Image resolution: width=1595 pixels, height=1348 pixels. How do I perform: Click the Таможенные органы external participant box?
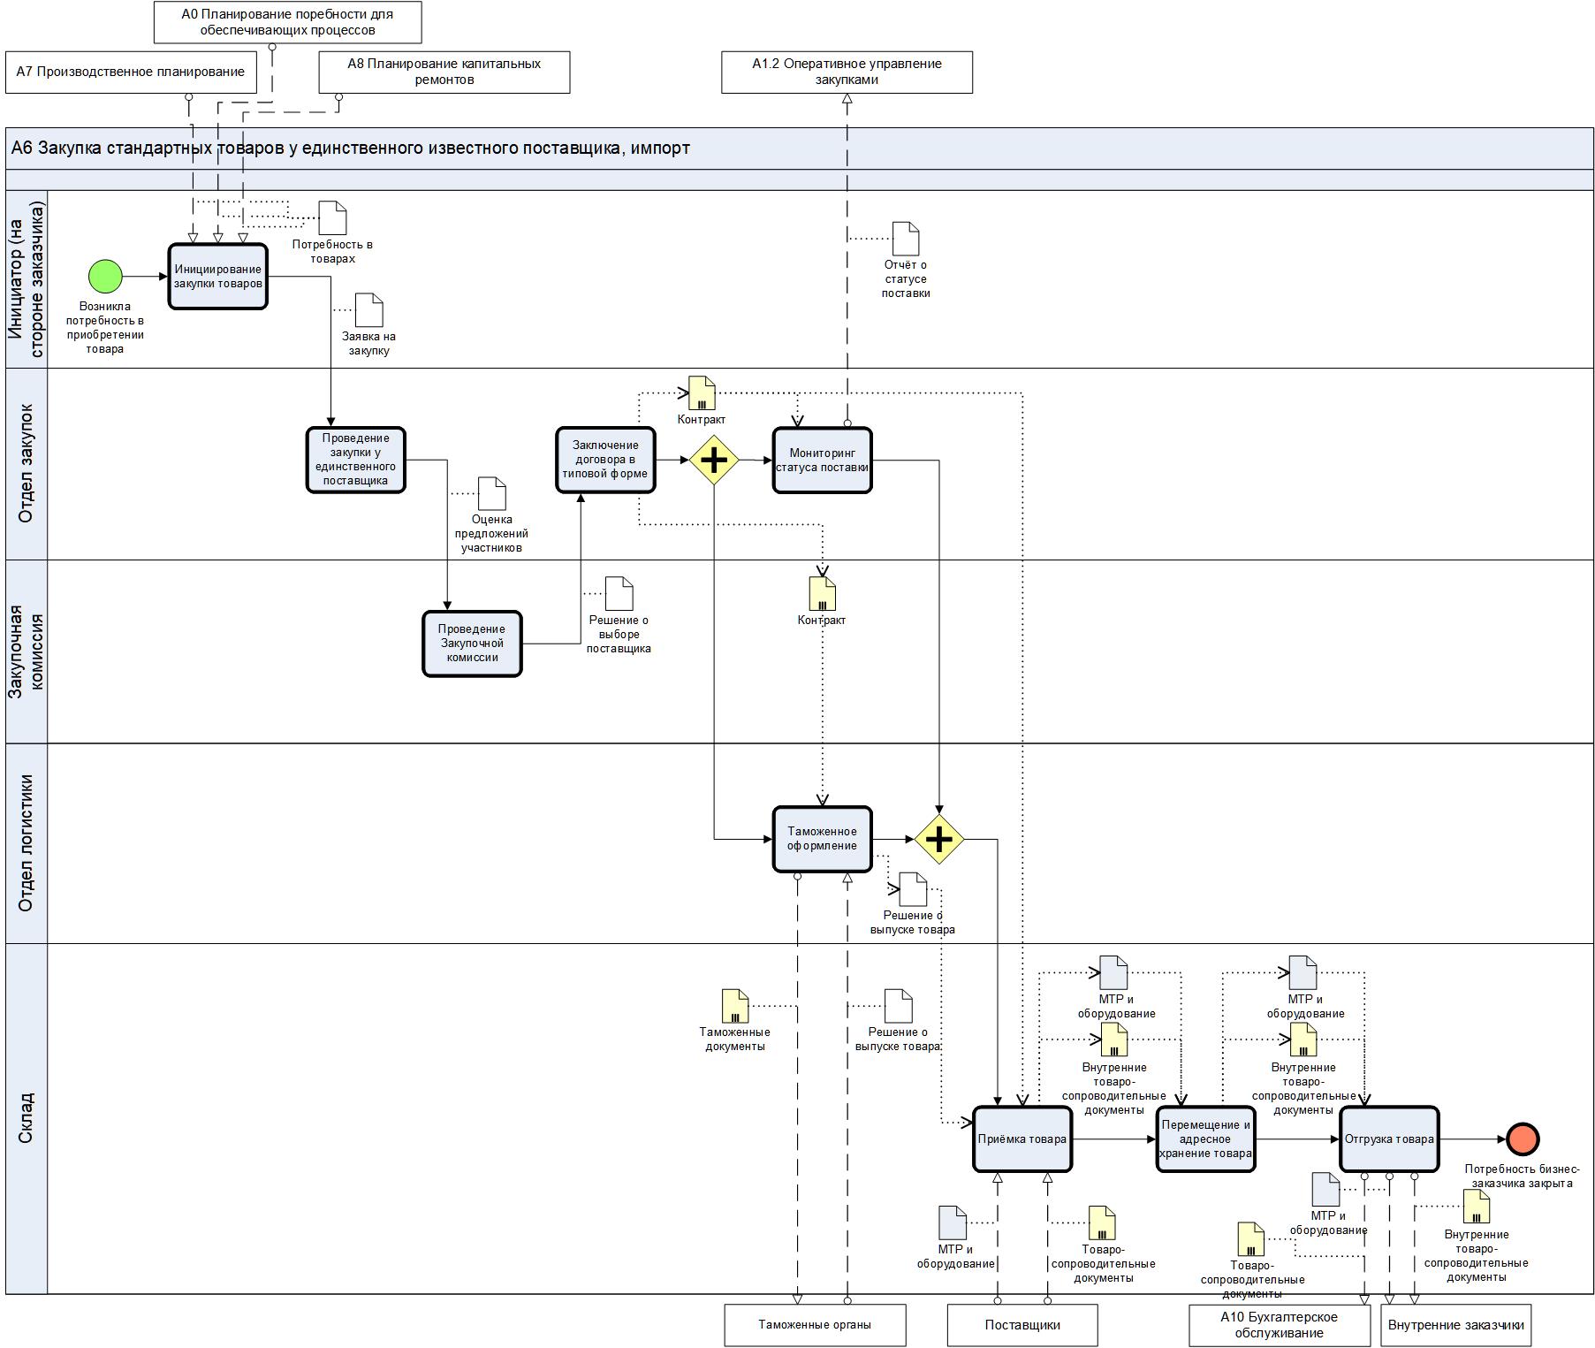pyautogui.click(x=815, y=1324)
